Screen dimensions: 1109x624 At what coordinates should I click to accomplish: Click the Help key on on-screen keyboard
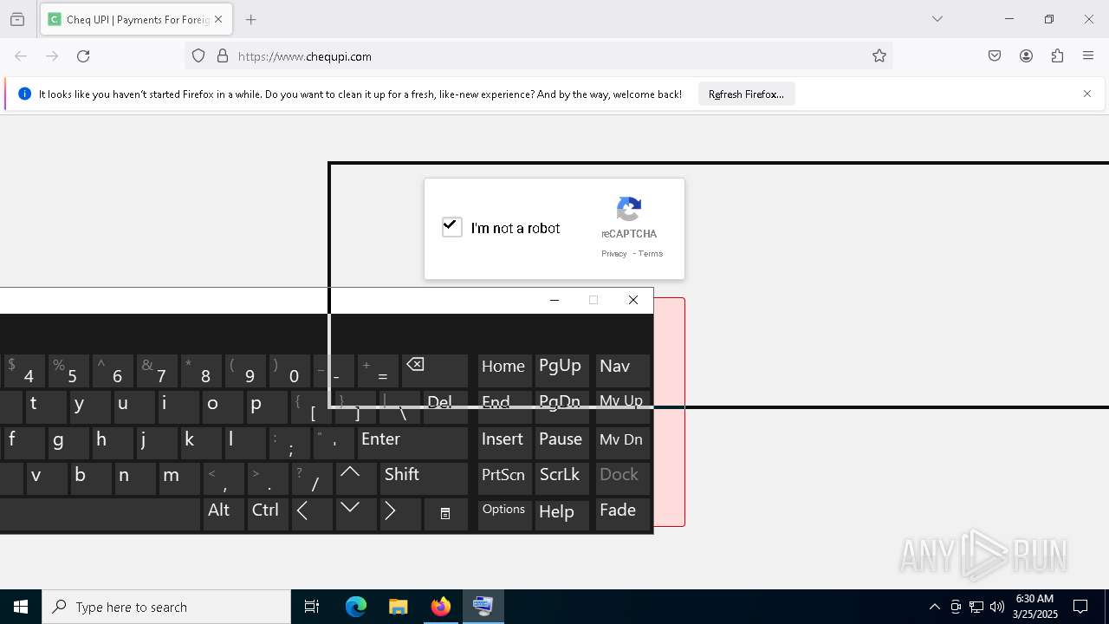tap(561, 514)
